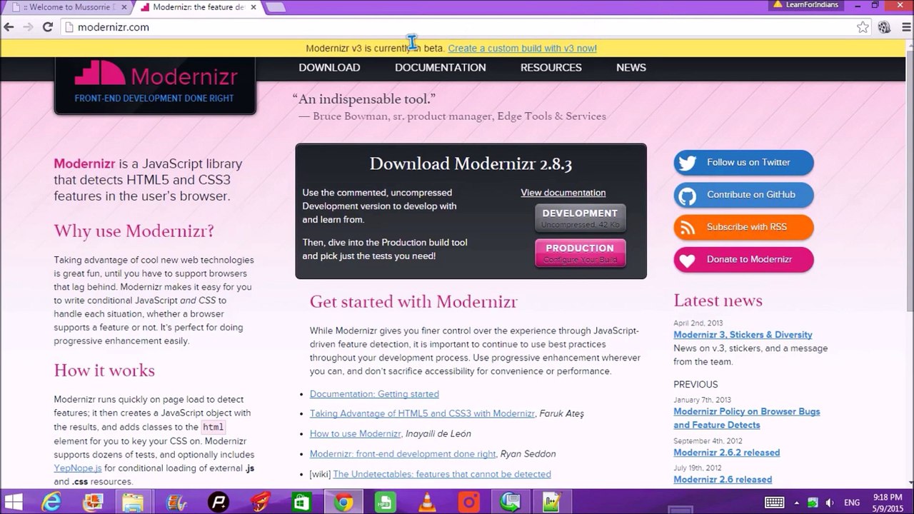Image resolution: width=914 pixels, height=514 pixels.
Task: Reload the Modernizr page
Action: (x=48, y=27)
